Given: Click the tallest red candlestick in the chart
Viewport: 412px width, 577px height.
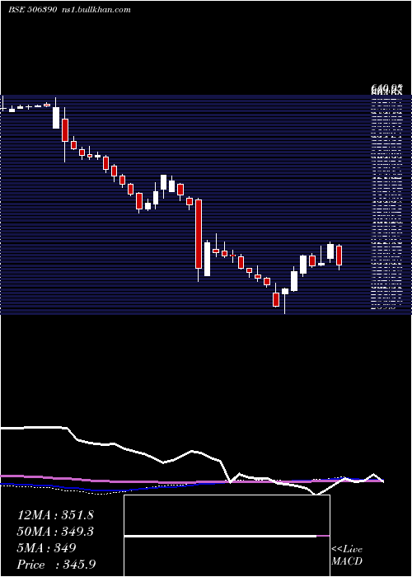Looking at the screenshot, I should click(x=199, y=240).
